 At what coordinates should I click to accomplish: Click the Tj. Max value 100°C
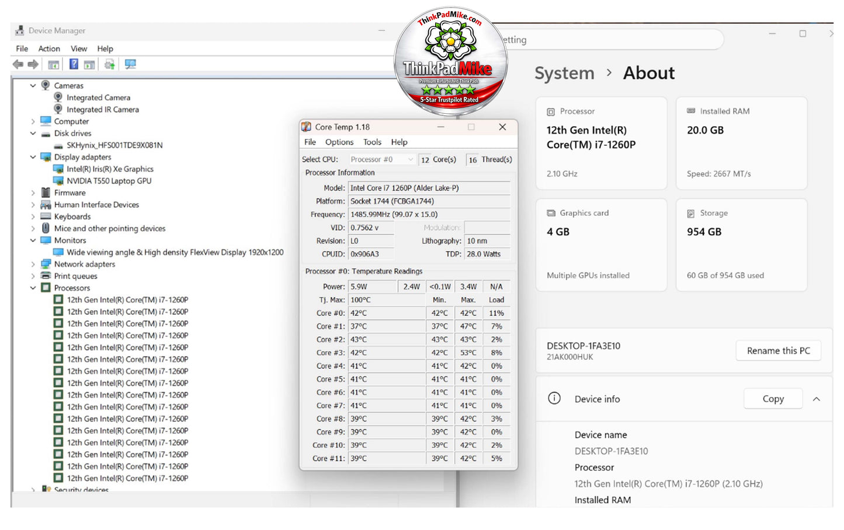(387, 300)
